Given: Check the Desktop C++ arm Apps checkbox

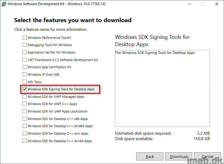Looking at the screenshot, I should tap(25, 133).
